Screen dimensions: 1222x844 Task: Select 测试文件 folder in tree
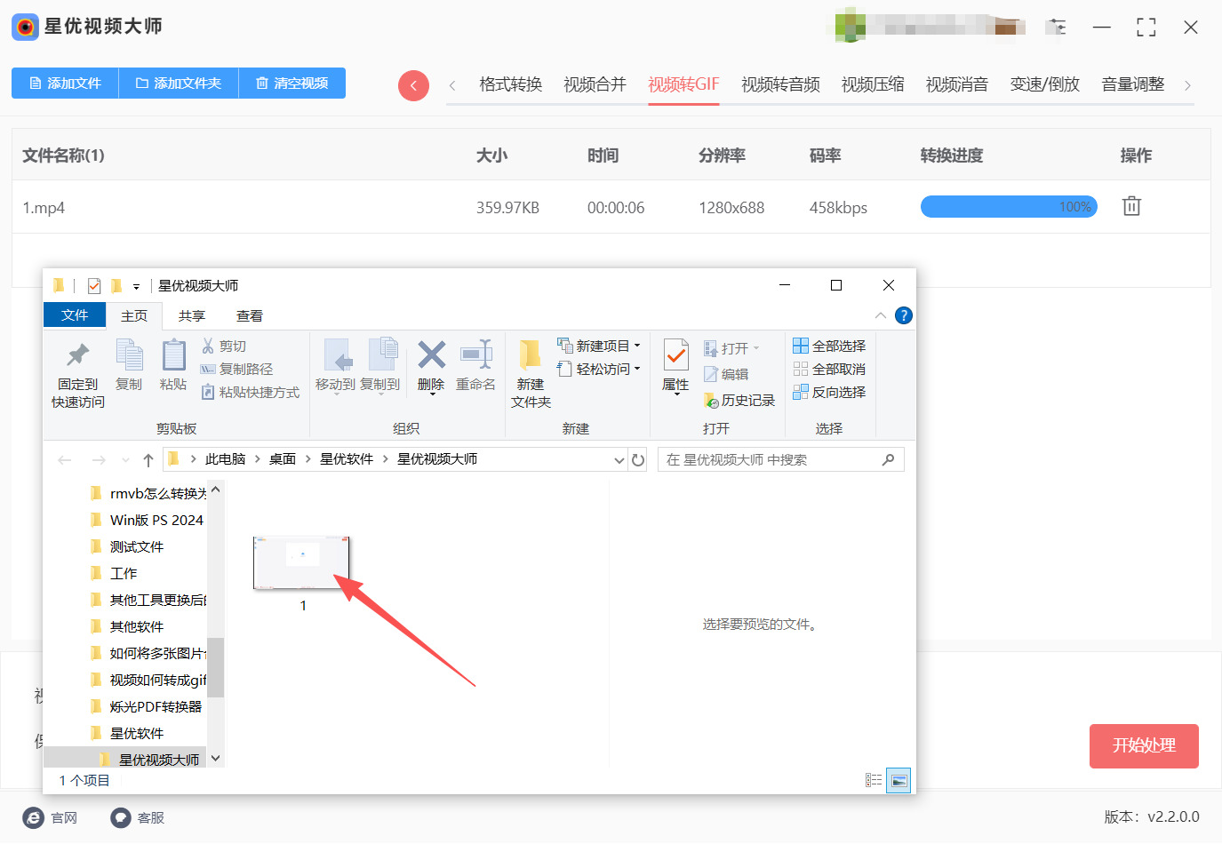click(137, 546)
